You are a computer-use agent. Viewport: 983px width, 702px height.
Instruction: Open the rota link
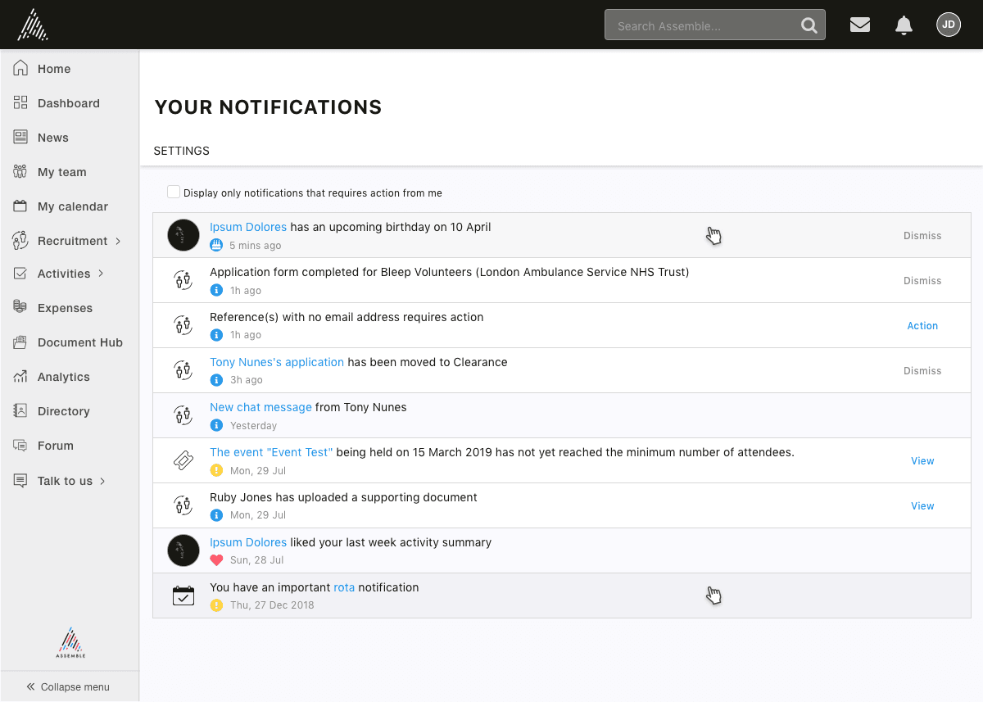(344, 587)
